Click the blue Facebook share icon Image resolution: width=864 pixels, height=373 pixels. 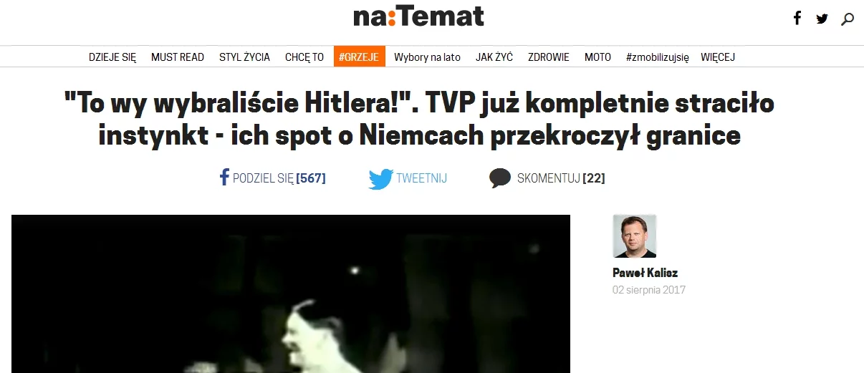224,178
